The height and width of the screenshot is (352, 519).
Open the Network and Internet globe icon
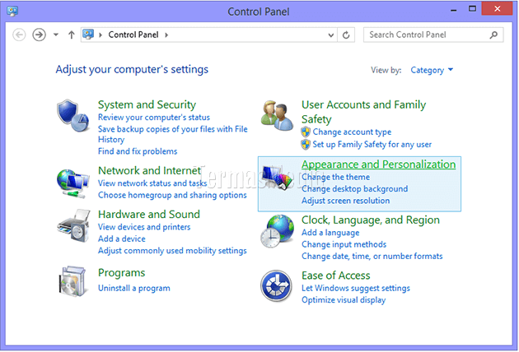point(72,183)
